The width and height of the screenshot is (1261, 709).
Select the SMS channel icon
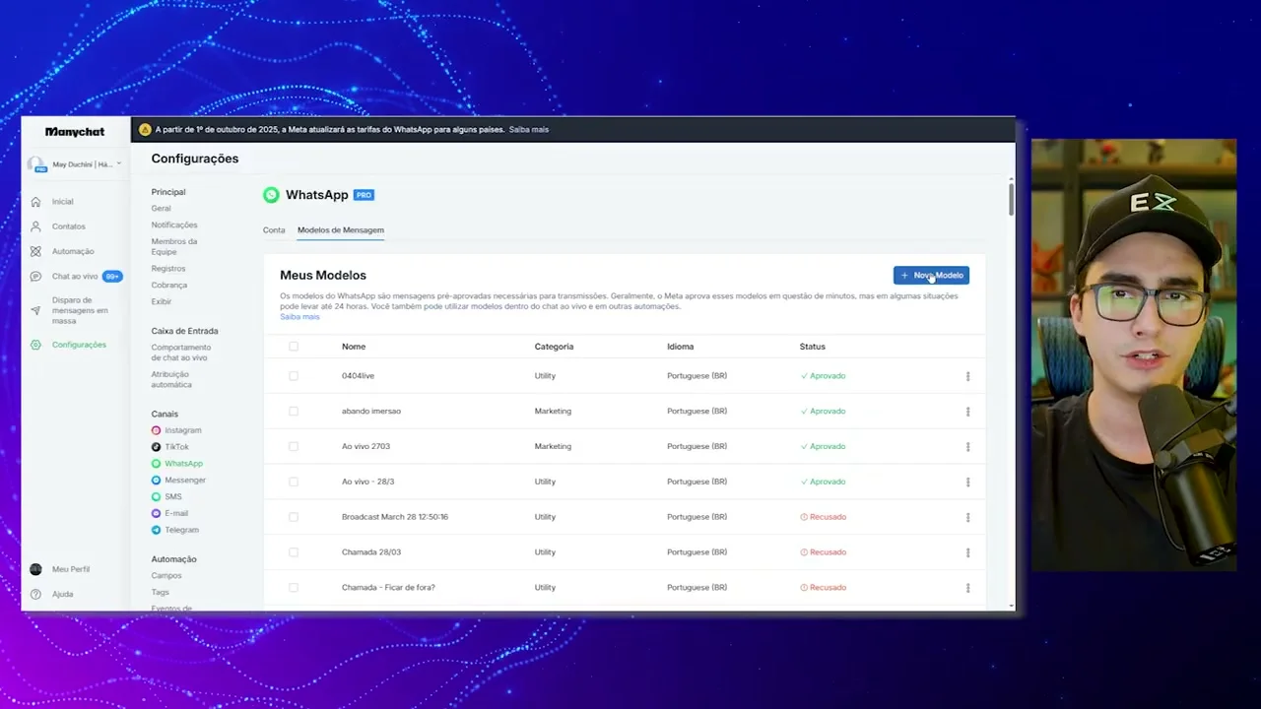(x=156, y=496)
